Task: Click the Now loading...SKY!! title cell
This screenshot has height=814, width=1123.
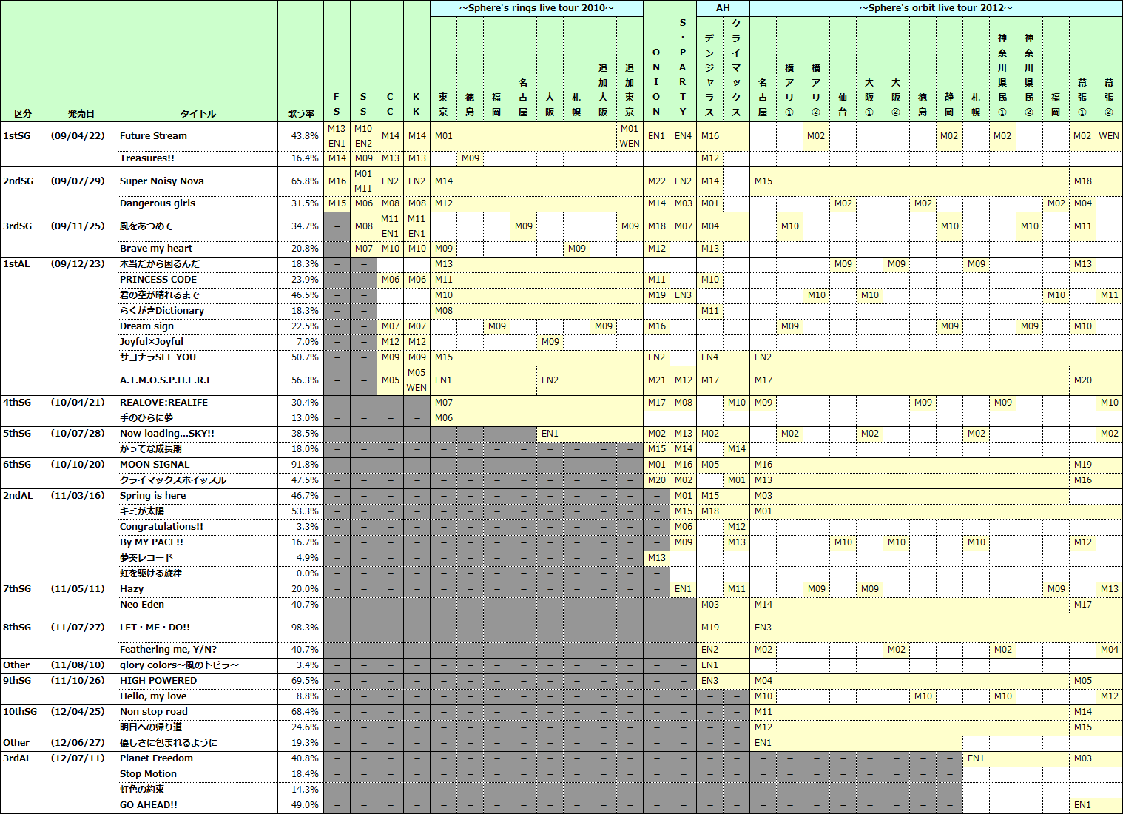Action: click(198, 434)
